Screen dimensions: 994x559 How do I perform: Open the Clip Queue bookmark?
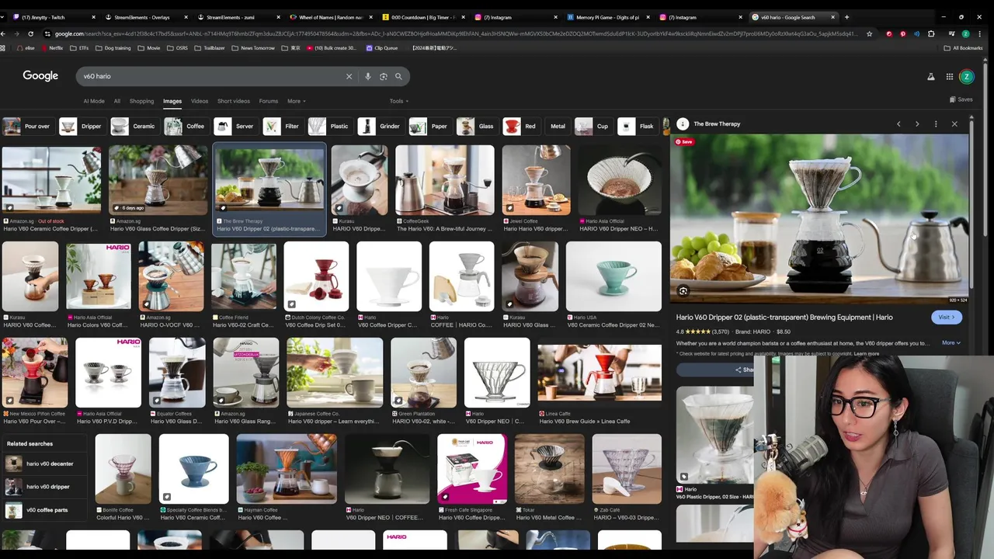(x=381, y=48)
